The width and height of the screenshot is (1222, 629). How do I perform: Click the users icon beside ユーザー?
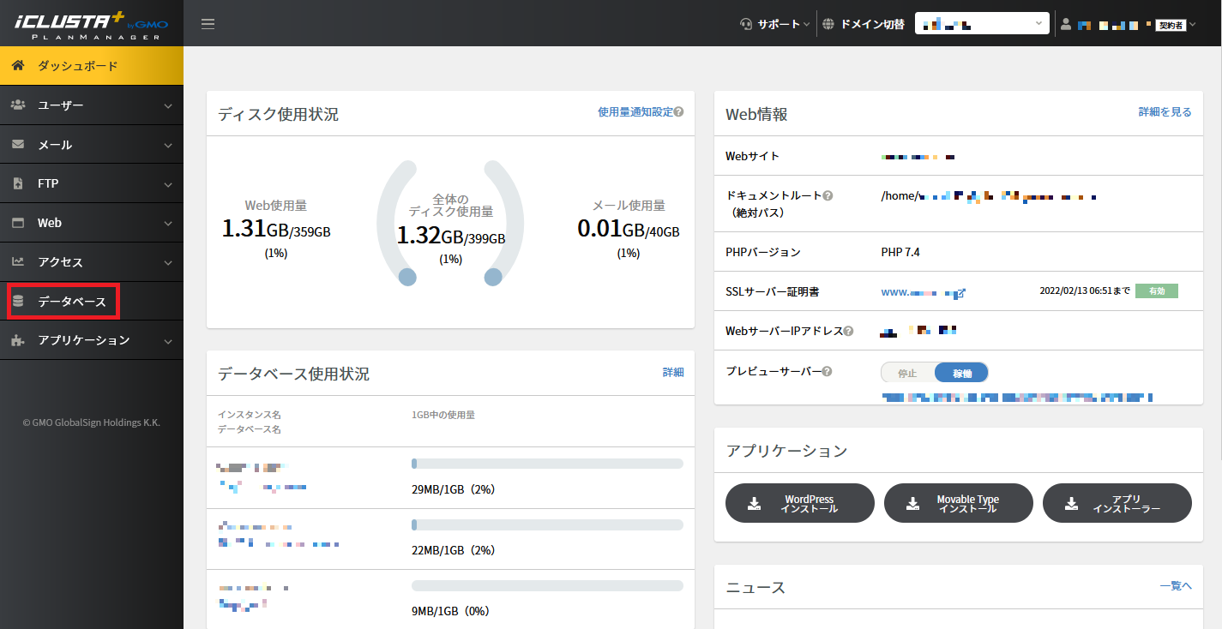[18, 105]
